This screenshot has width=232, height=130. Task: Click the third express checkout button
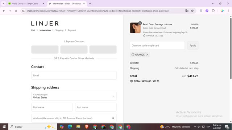pyautogui.click(x=103, y=49)
